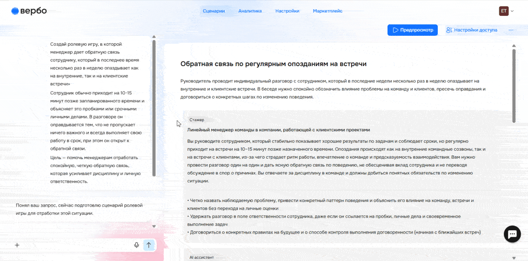The image size is (528, 261).
Task: Click the plus attachment icon
Action: pyautogui.click(x=17, y=245)
